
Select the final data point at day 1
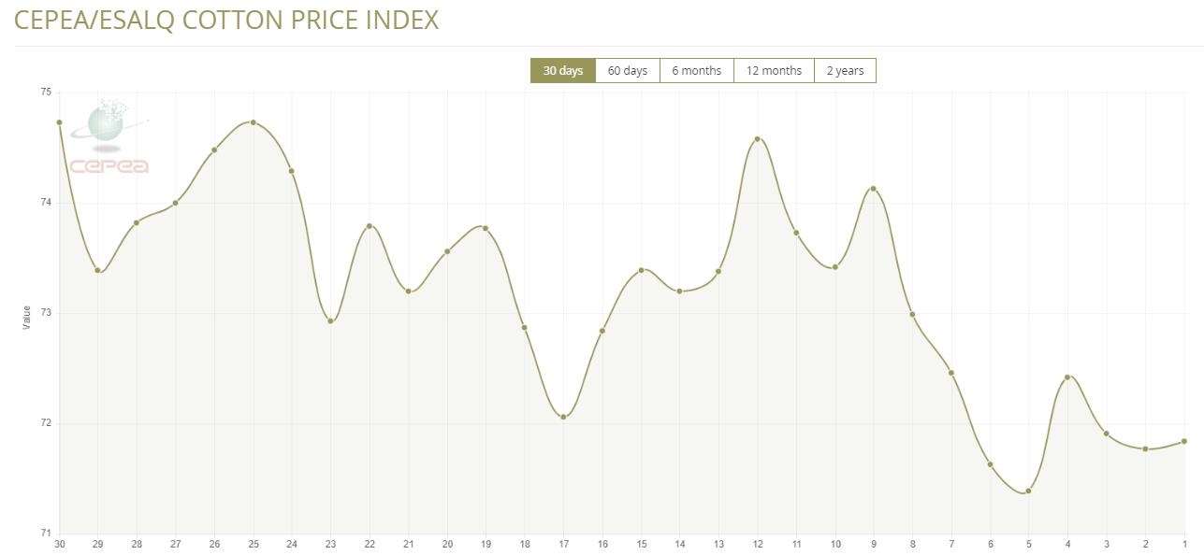pos(1184,441)
